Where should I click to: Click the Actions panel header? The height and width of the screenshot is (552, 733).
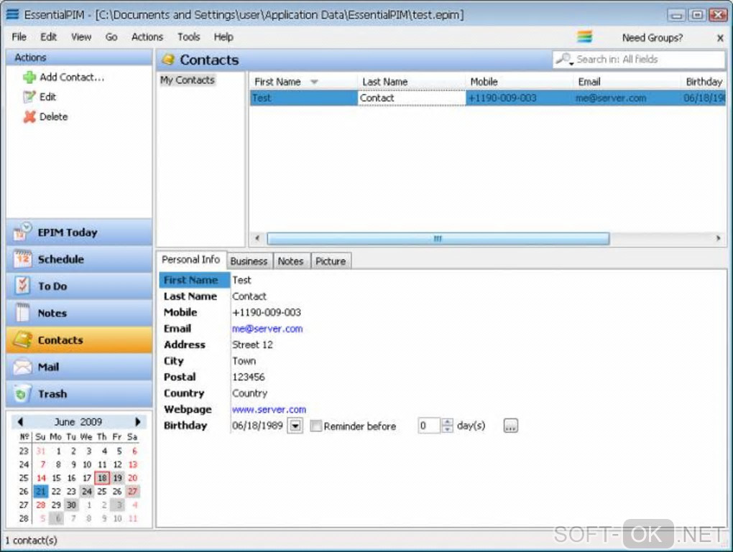pos(79,57)
